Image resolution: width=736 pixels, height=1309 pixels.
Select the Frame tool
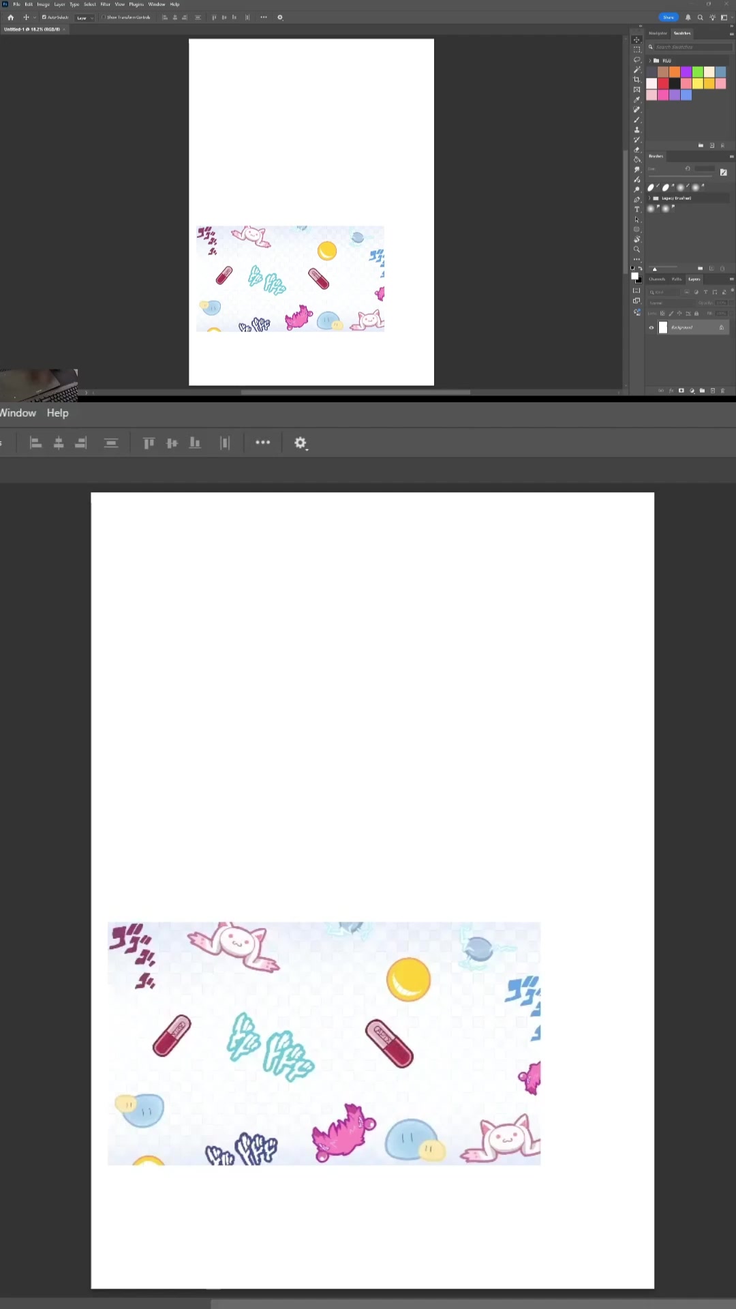tap(637, 89)
